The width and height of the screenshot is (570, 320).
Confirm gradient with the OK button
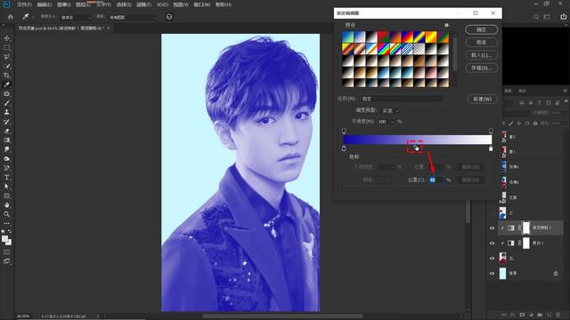(481, 29)
